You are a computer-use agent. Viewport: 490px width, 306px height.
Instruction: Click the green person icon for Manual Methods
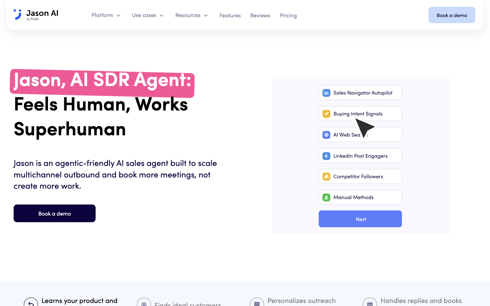326,197
